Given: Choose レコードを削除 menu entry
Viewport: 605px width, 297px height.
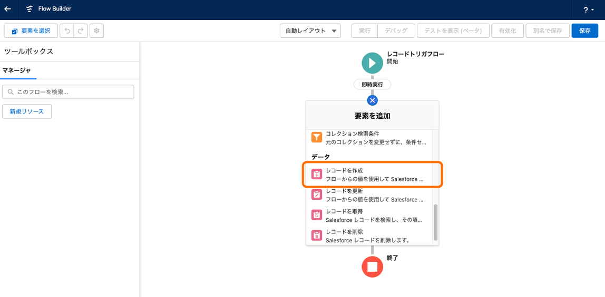Looking at the screenshot, I should click(x=369, y=236).
